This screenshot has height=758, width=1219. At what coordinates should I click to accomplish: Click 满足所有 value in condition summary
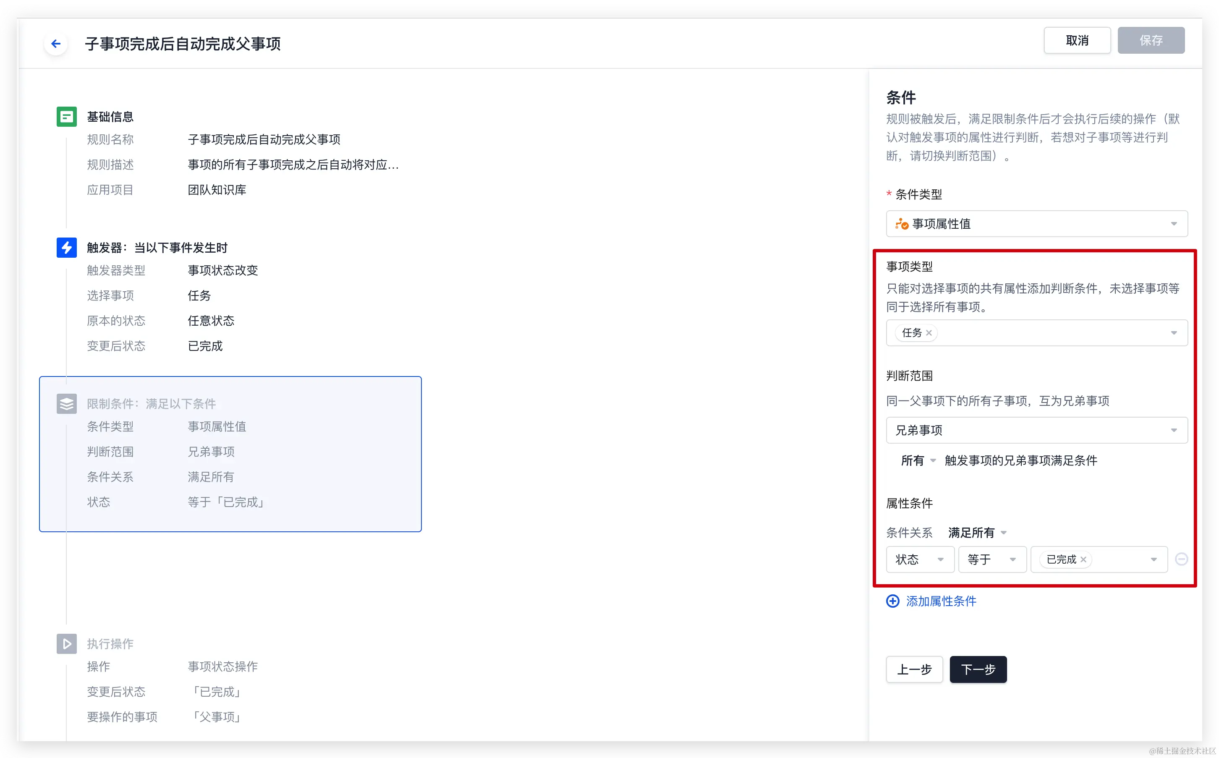[211, 477]
